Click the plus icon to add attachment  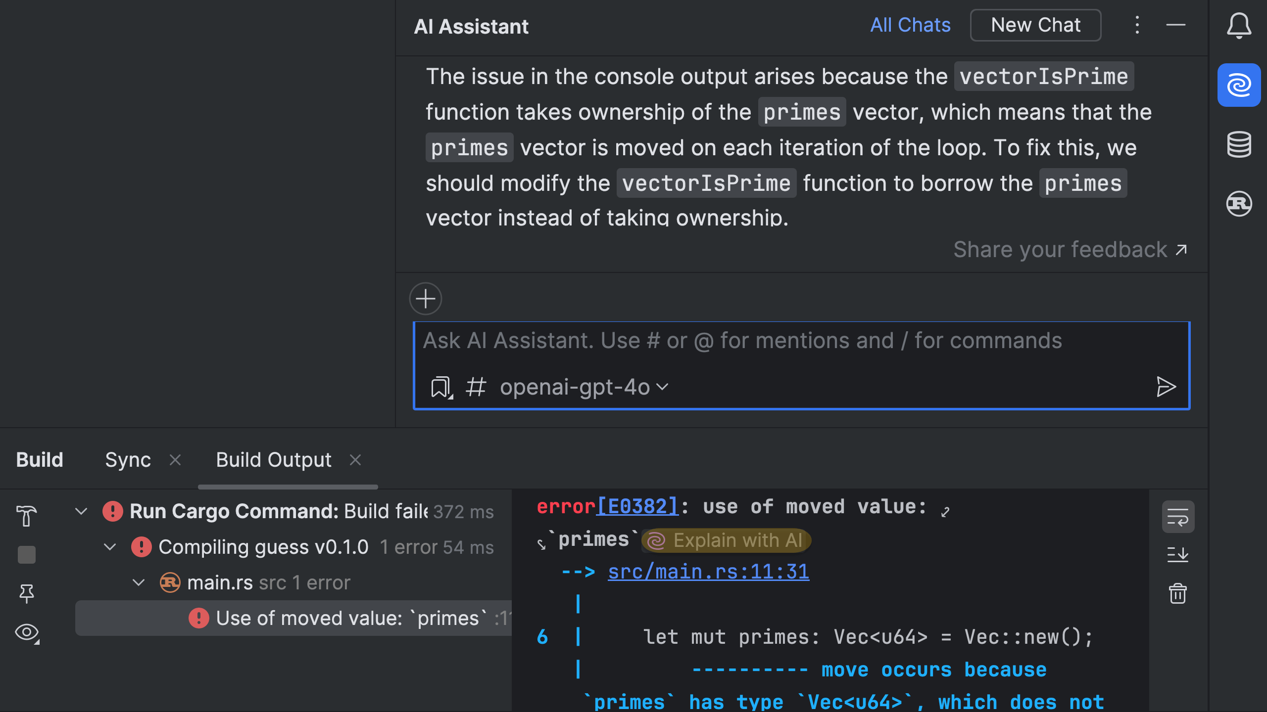pos(425,299)
